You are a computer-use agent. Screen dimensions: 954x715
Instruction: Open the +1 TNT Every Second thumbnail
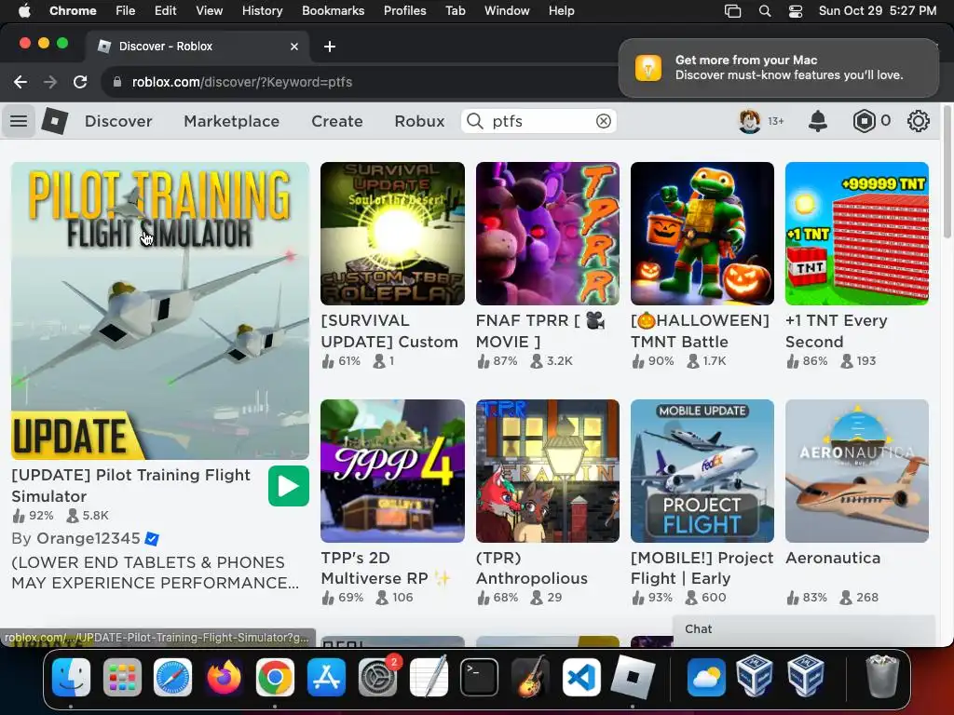(x=857, y=234)
